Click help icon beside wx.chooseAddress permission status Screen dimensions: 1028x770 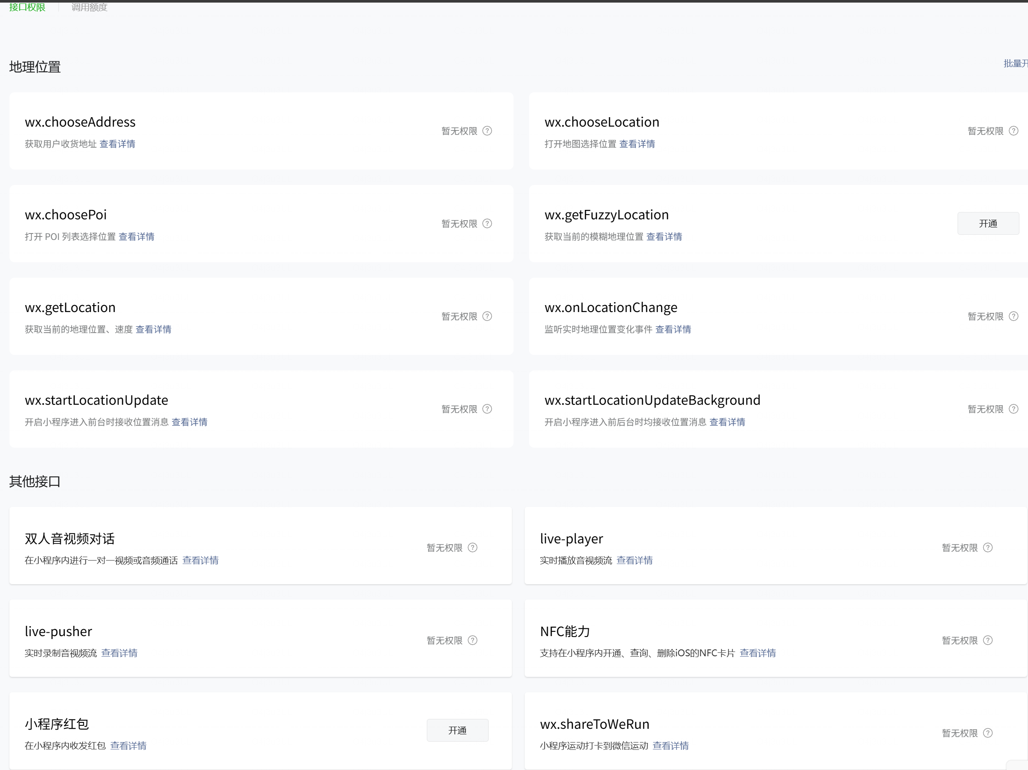click(x=487, y=131)
